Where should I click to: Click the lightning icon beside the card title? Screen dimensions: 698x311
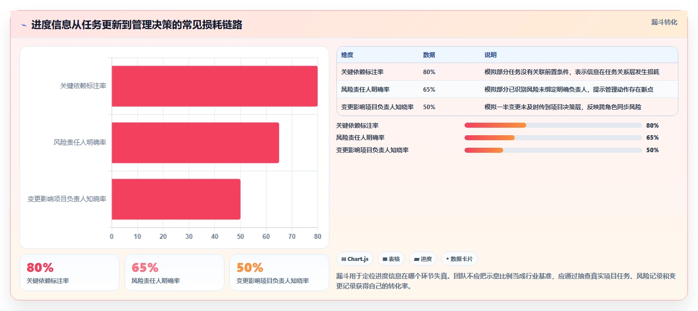point(24,25)
